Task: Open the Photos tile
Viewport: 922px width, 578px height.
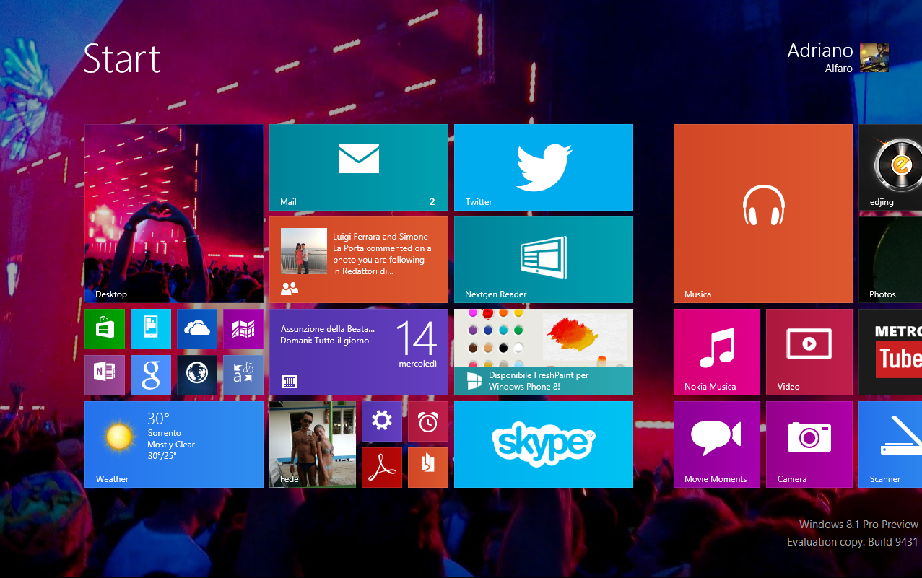Action: point(890,260)
